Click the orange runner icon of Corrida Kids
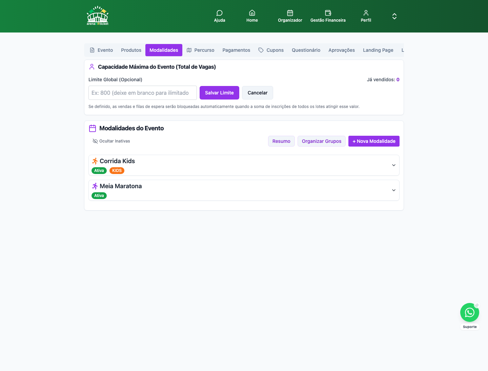This screenshot has height=371, width=488. pos(95,161)
